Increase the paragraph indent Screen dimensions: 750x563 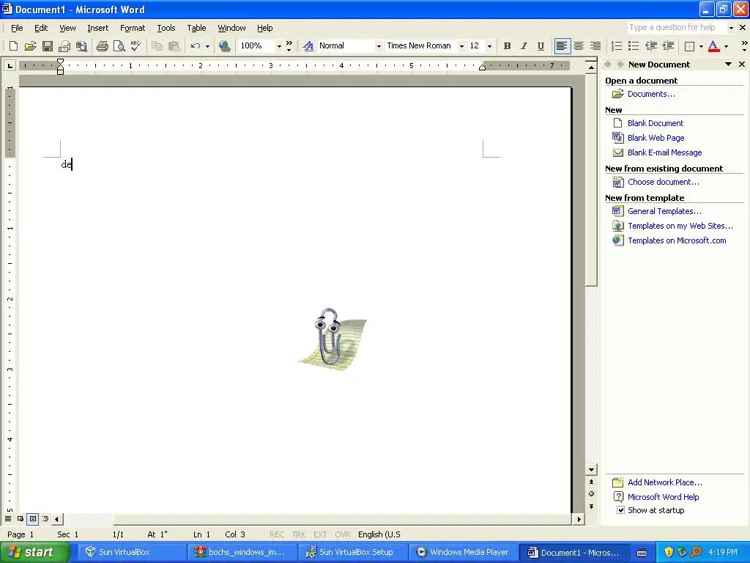click(668, 46)
